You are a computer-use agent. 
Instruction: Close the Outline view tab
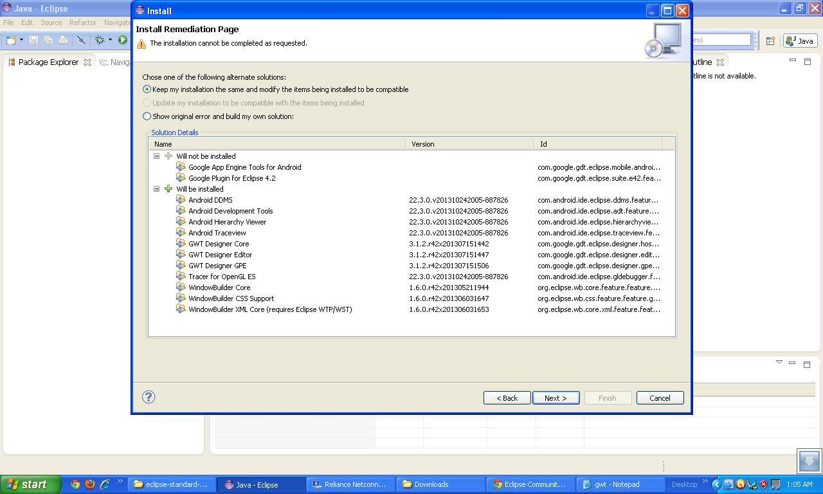[x=720, y=62]
